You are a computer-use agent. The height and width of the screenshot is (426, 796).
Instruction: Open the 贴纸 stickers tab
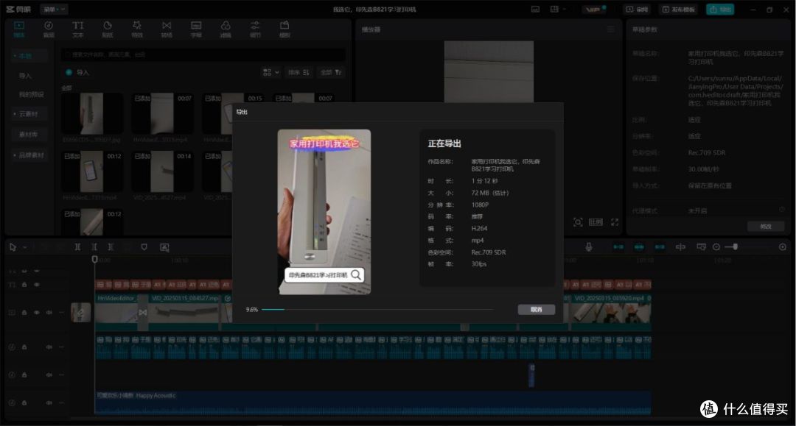(x=108, y=29)
